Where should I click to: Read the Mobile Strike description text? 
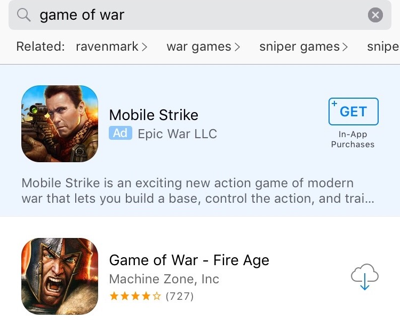coord(198,190)
